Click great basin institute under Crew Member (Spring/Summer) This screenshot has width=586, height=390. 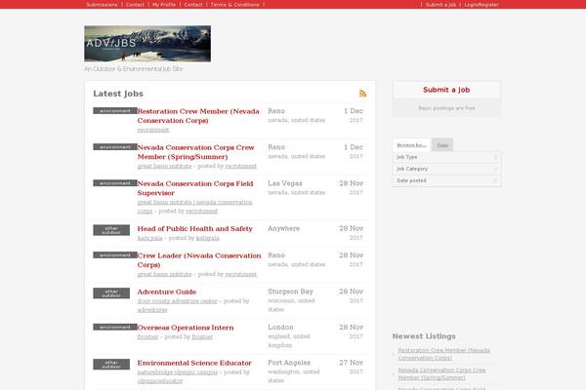pyautogui.click(x=164, y=166)
